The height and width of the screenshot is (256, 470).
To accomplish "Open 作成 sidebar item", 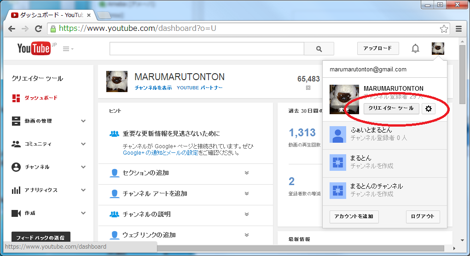I will (30, 213).
